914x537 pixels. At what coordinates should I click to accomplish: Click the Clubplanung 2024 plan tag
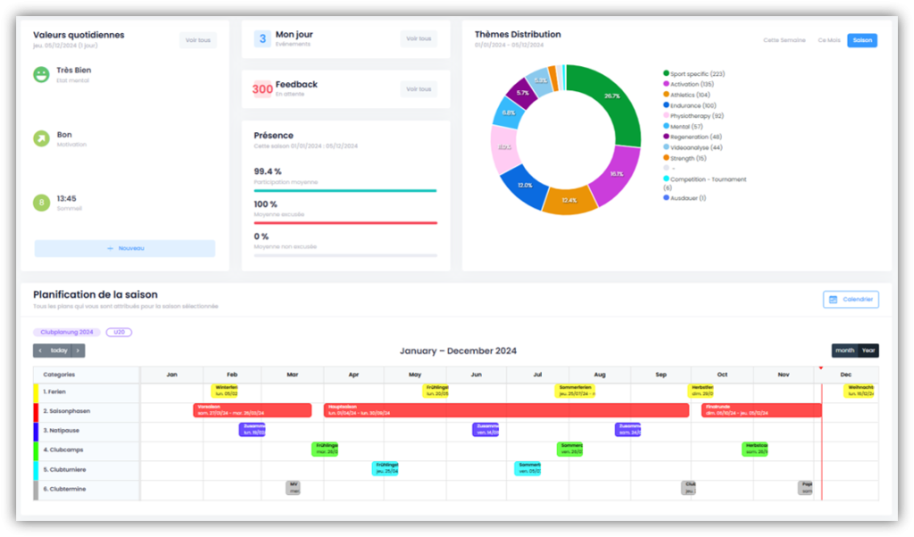pos(66,332)
